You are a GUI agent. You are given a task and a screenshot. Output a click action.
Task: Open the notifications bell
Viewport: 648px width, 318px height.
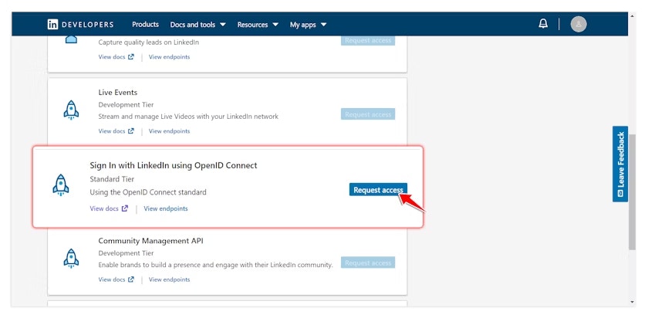click(x=543, y=24)
